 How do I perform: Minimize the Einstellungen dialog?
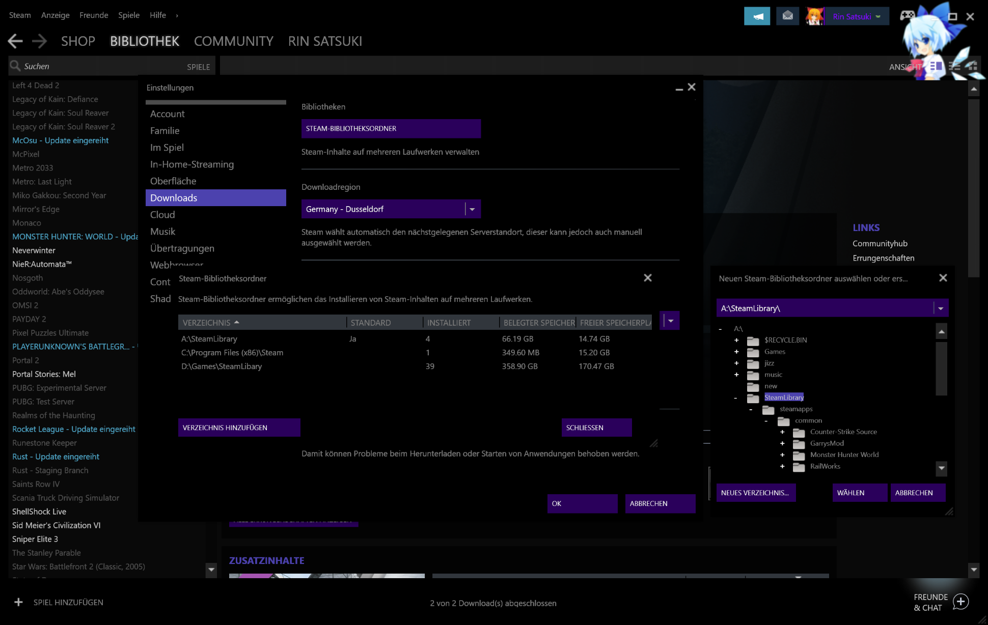click(679, 89)
